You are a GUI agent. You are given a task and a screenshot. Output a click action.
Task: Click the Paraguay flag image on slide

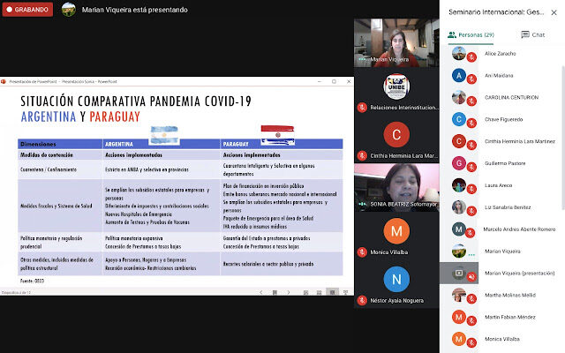pos(277,135)
